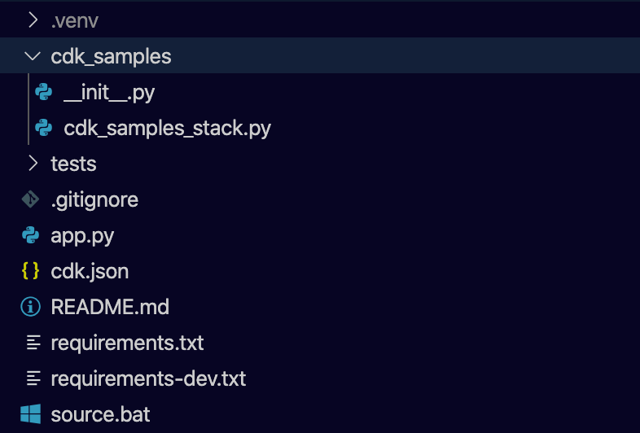Open the cdk.json file
640x433 pixels.
[90, 271]
